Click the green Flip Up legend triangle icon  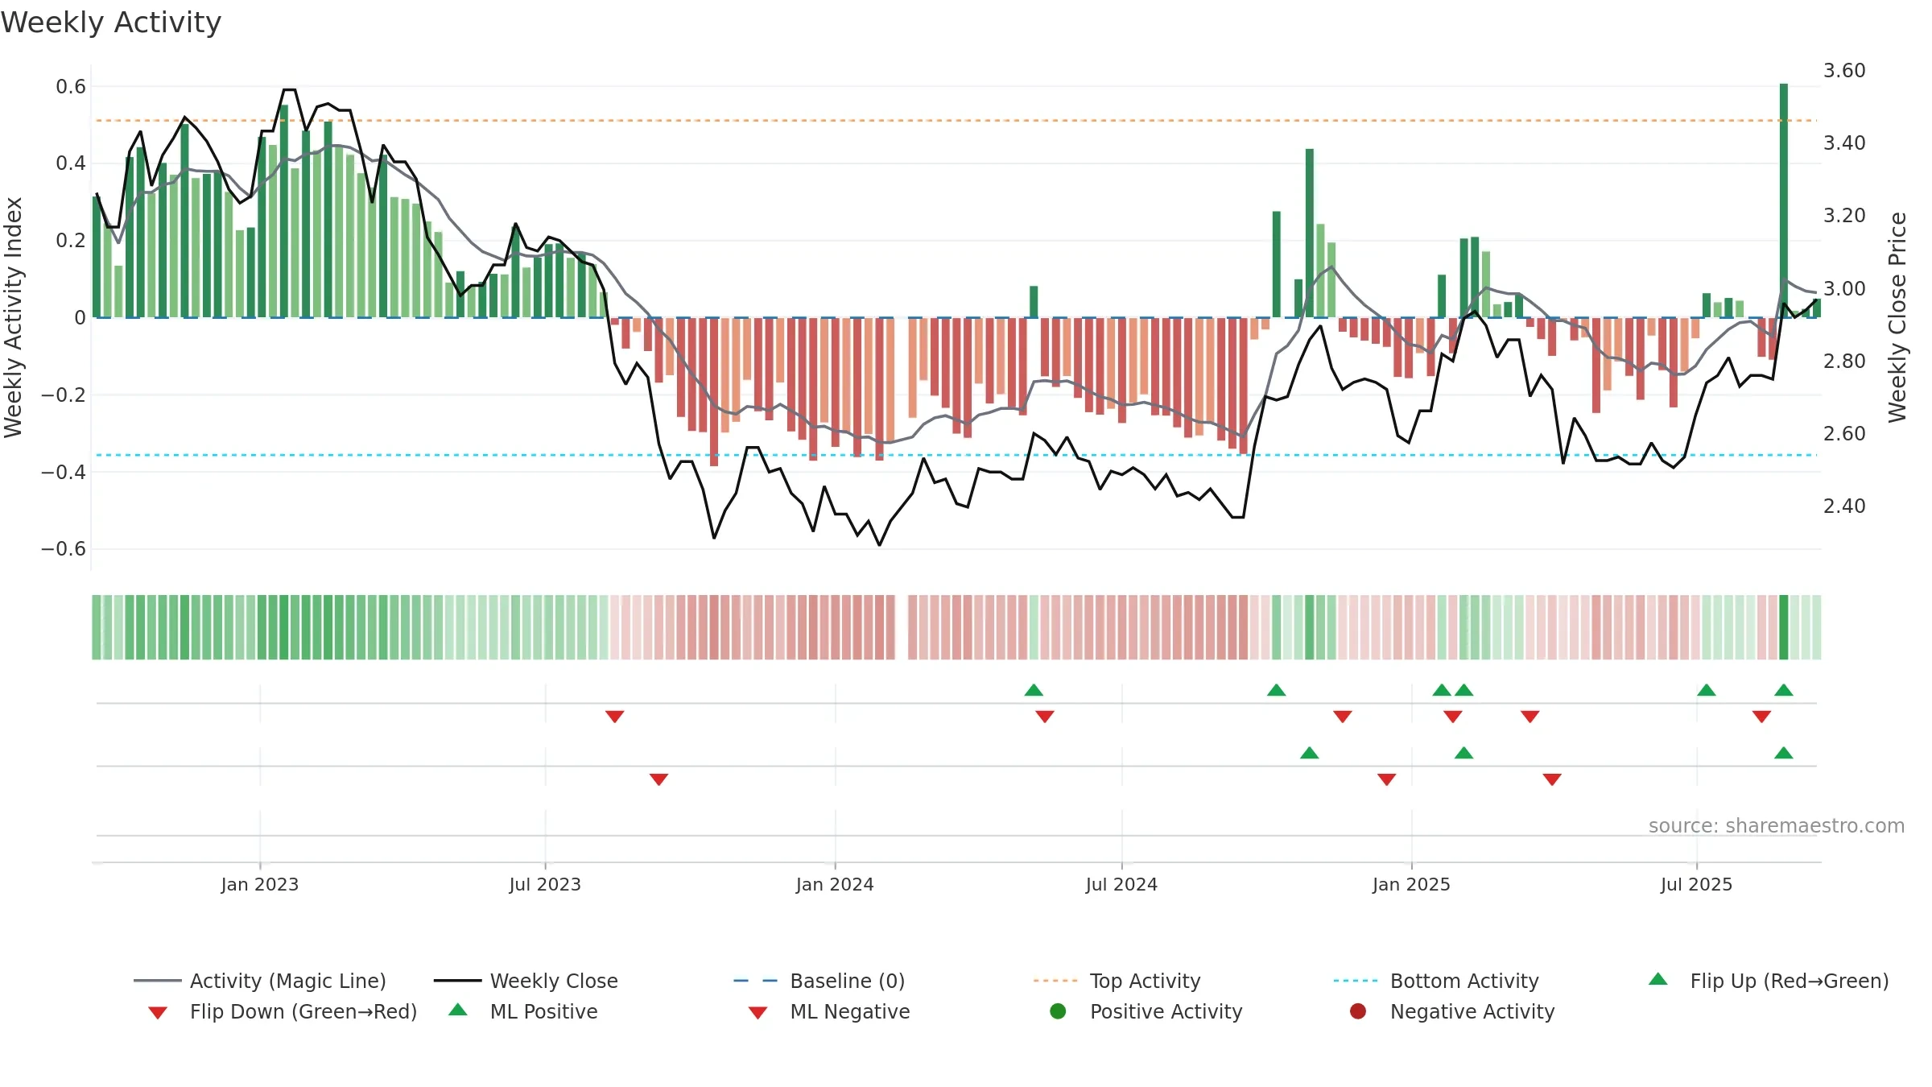point(1658,979)
